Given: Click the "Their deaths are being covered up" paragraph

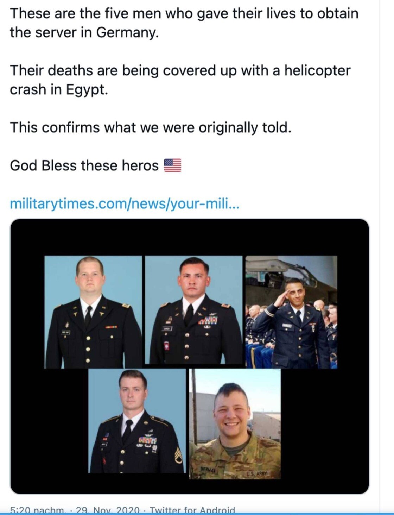Looking at the screenshot, I should (x=180, y=80).
